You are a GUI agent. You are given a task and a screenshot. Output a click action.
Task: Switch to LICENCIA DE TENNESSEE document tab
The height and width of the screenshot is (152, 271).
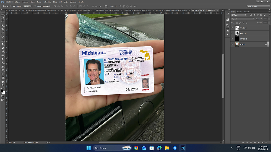coord(75,10)
